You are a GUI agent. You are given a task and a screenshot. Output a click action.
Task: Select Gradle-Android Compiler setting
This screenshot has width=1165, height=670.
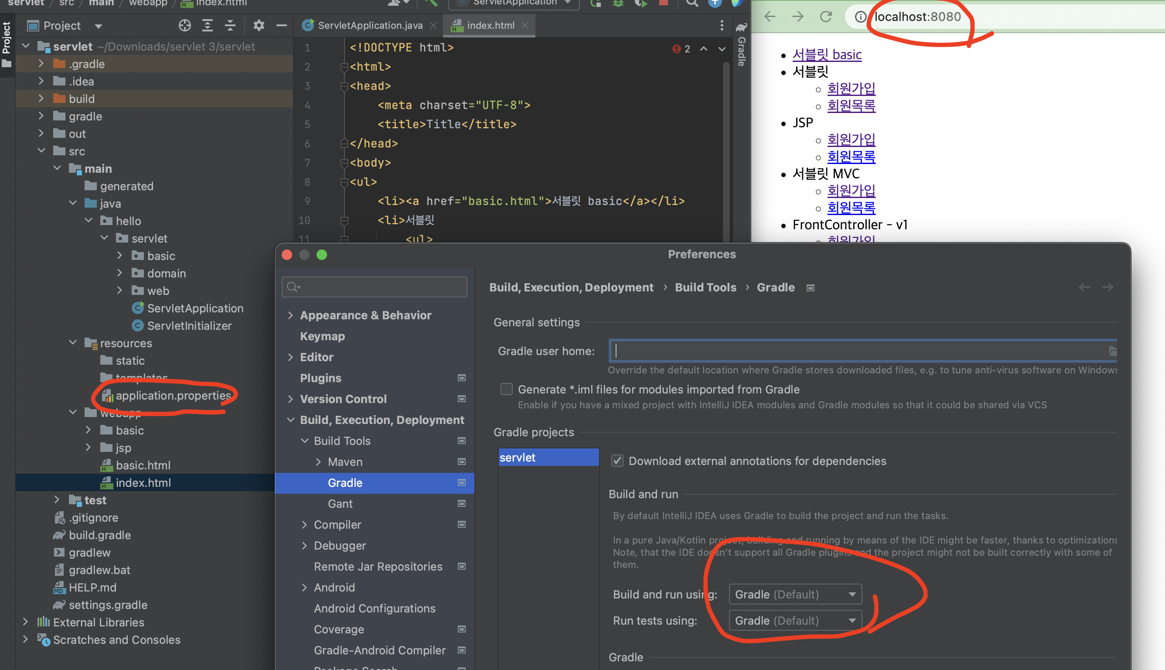379,650
